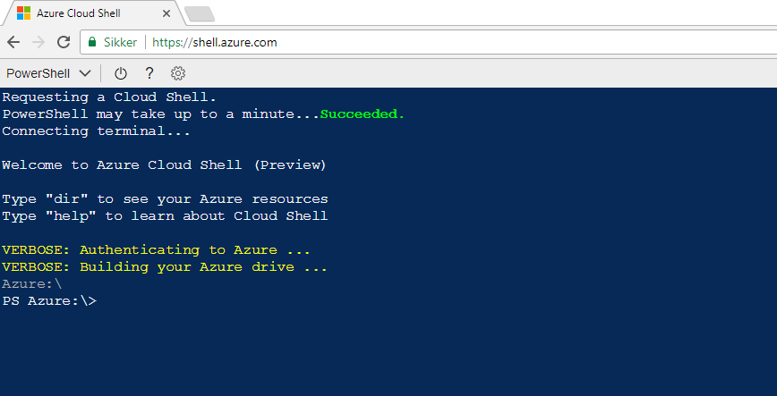Viewport: 777px width, 396px height.
Task: Reload the shell.azure.com page
Action: [x=64, y=42]
